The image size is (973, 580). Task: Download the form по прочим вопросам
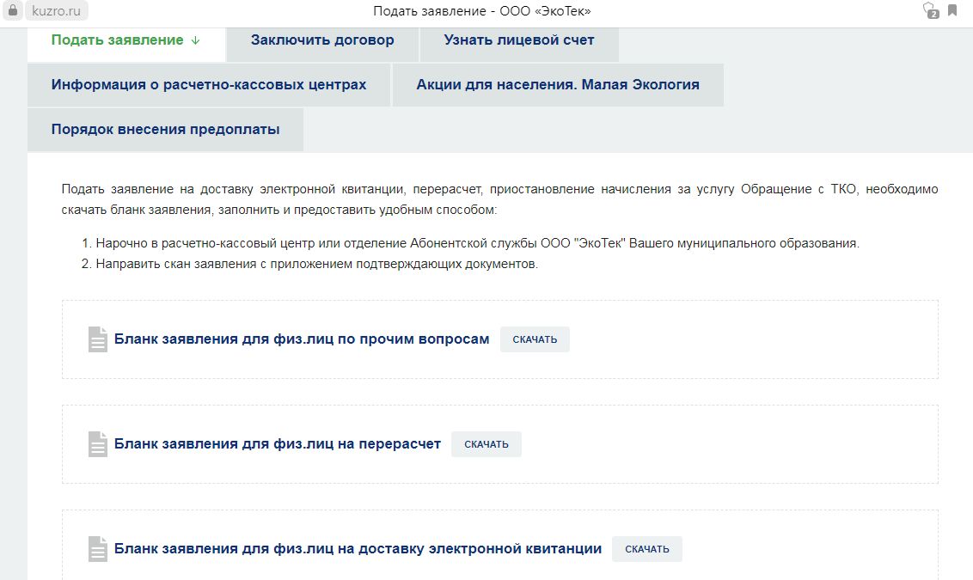(535, 339)
